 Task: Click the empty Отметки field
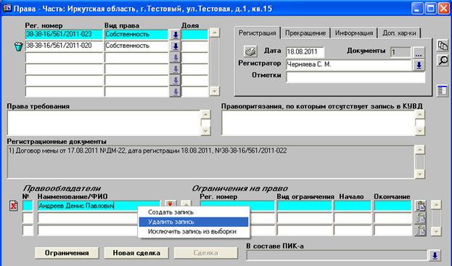(x=356, y=78)
